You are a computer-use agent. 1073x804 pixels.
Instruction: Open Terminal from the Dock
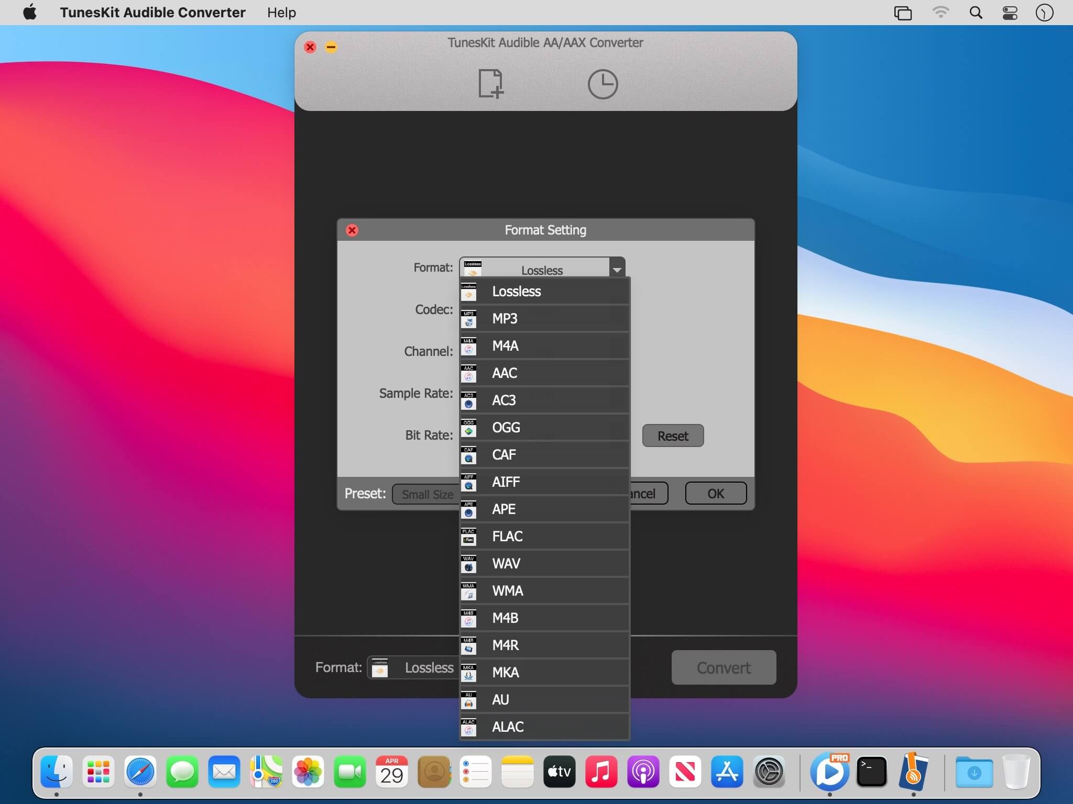click(x=872, y=772)
